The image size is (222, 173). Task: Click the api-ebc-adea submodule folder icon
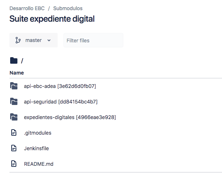(x=14, y=86)
